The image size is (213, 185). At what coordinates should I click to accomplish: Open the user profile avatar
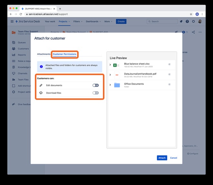[x=200, y=21]
